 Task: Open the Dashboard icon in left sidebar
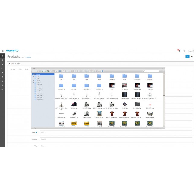click(2, 56)
